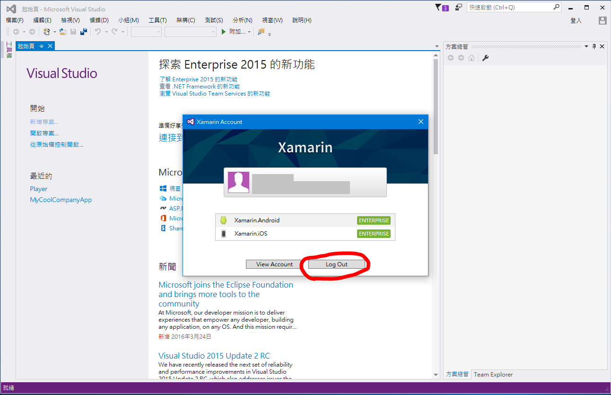Open the 工具(T) menu
This screenshot has width=611, height=395.
click(157, 20)
